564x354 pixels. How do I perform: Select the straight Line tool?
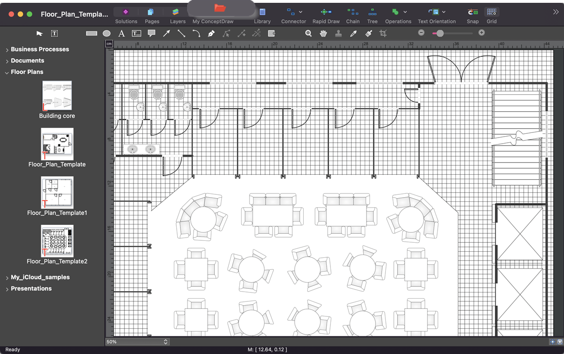pyautogui.click(x=181, y=33)
